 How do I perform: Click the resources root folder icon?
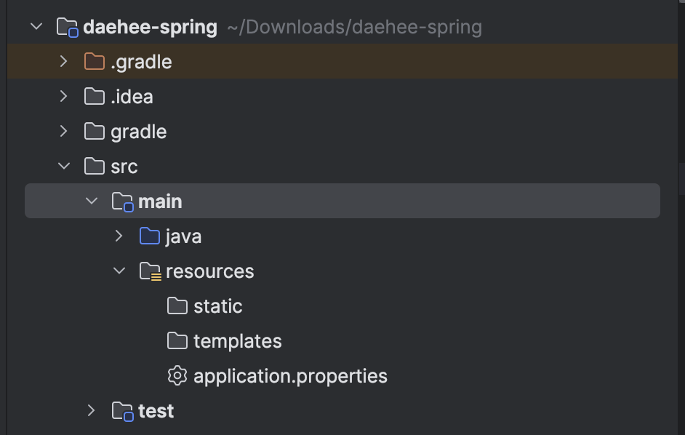151,271
